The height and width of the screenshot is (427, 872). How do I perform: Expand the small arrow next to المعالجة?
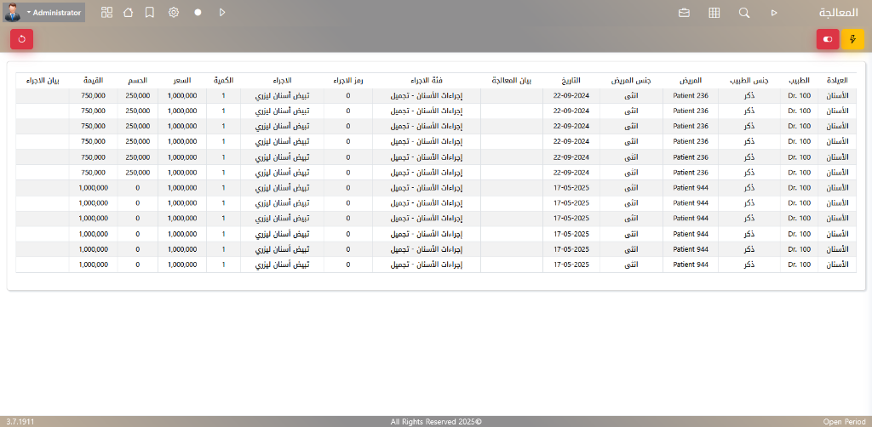coord(774,13)
